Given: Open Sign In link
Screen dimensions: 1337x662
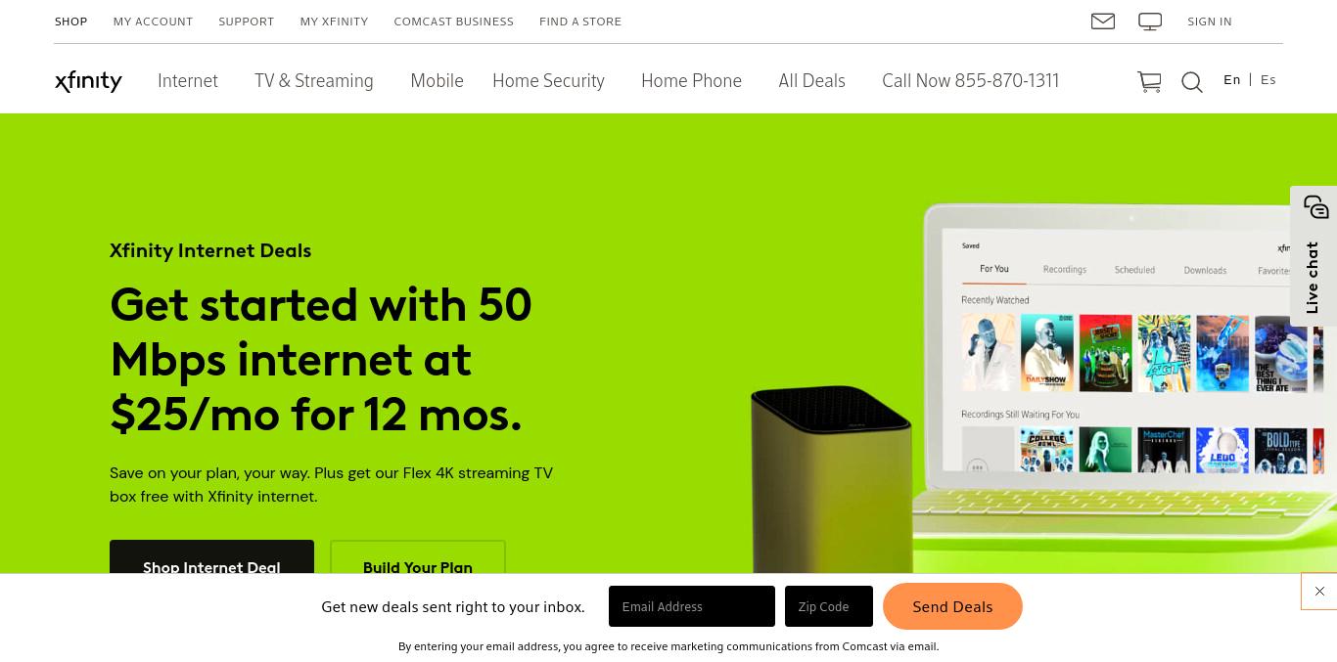Looking at the screenshot, I should coord(1210,22).
